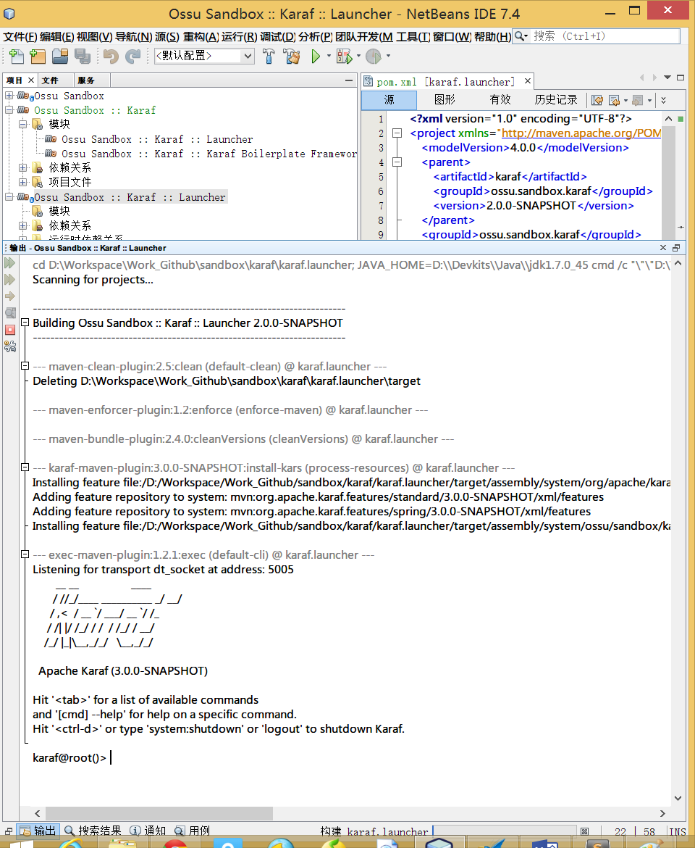Image resolution: width=695 pixels, height=848 pixels.
Task: Click the Forward navigation icon in editor toolbar
Action: click(x=638, y=100)
